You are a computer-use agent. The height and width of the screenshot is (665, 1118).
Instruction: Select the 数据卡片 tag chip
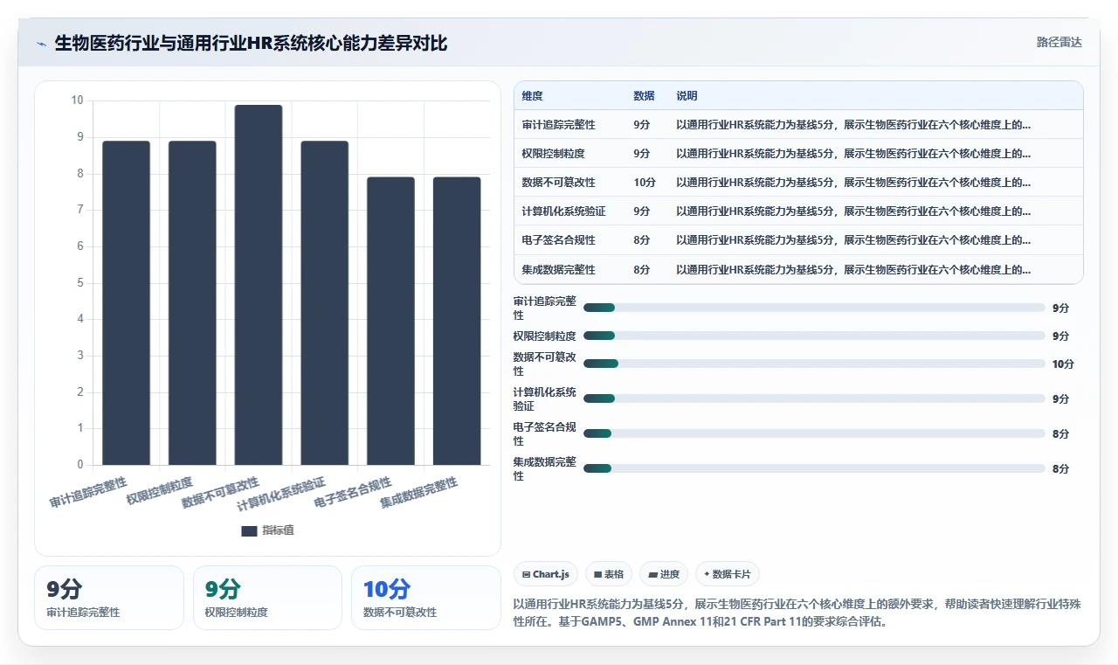pos(728,574)
